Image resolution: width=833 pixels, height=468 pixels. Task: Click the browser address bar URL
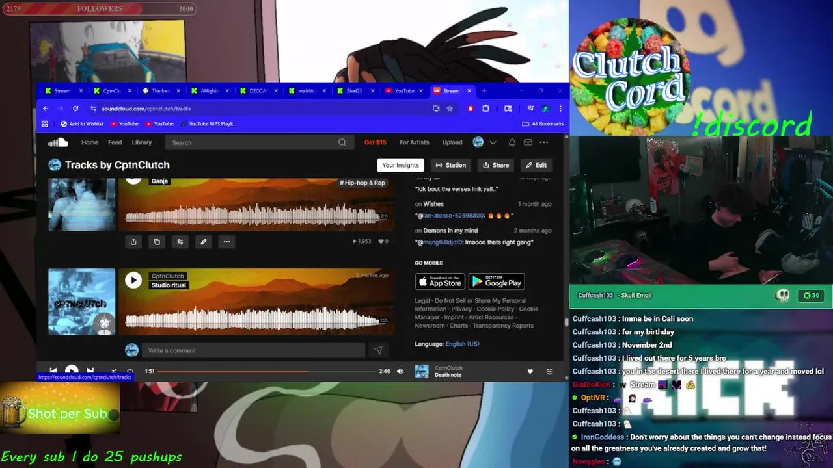point(146,109)
